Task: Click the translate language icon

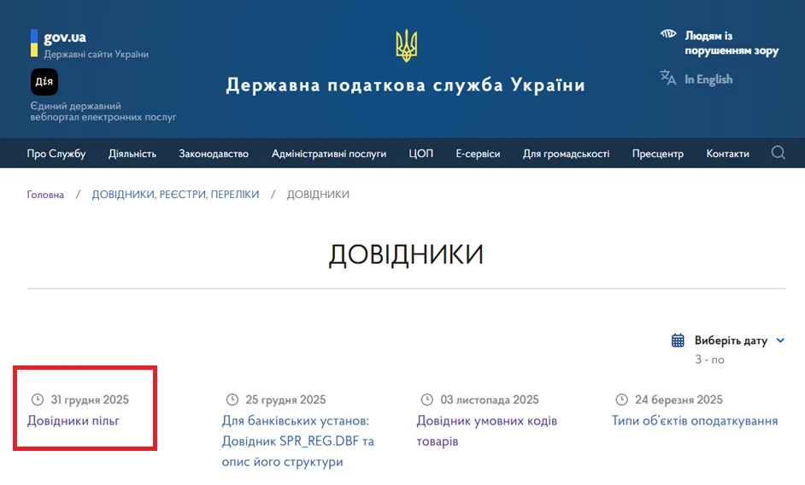Action: [667, 78]
